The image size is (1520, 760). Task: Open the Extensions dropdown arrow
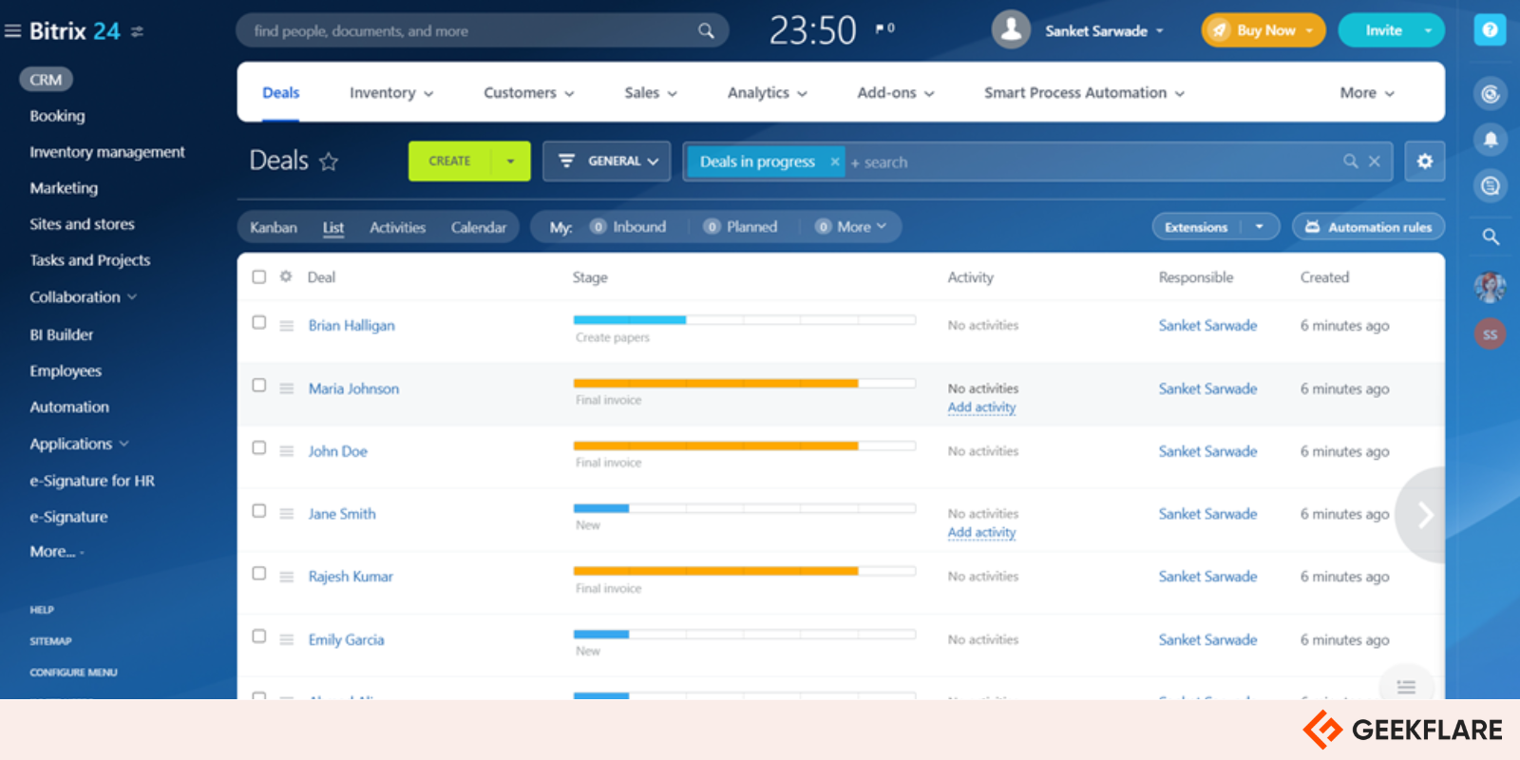click(x=1260, y=227)
